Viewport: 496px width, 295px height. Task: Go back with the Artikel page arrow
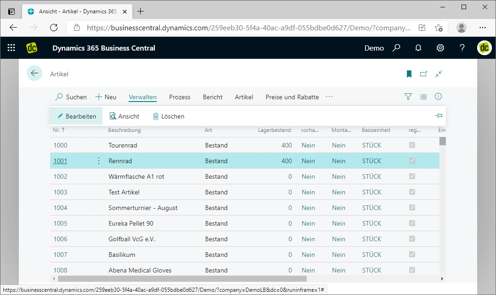pyautogui.click(x=34, y=74)
